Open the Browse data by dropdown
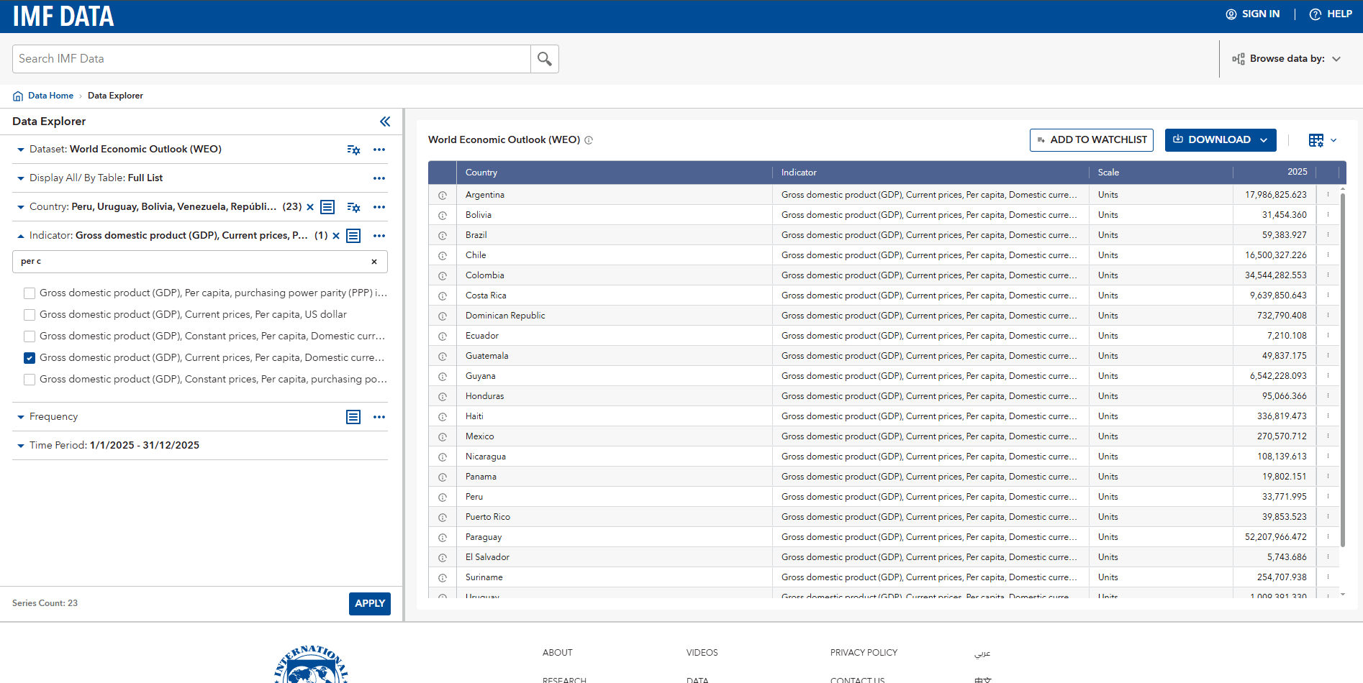 1287,59
